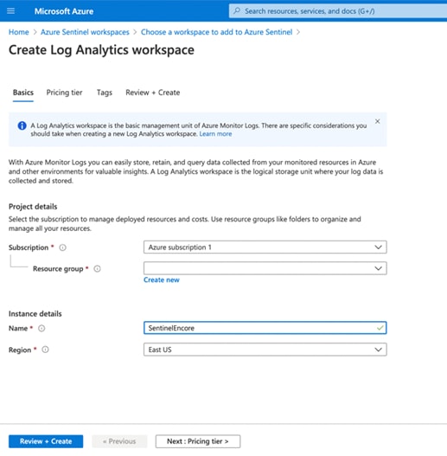Click the Previous button
The width and height of the screenshot is (447, 456).
[119, 441]
